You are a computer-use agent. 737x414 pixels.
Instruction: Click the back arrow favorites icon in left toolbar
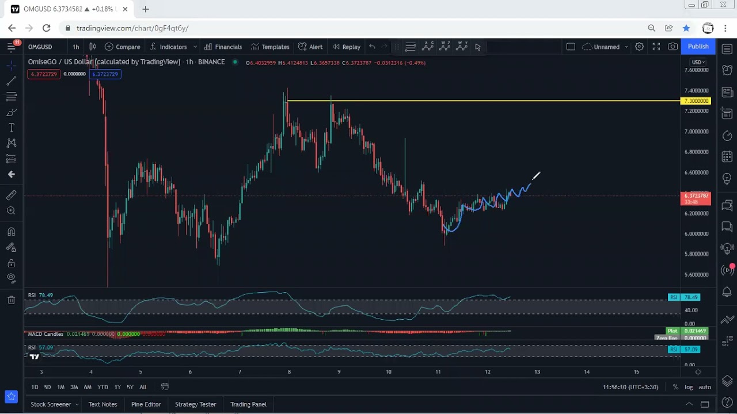(x=11, y=174)
